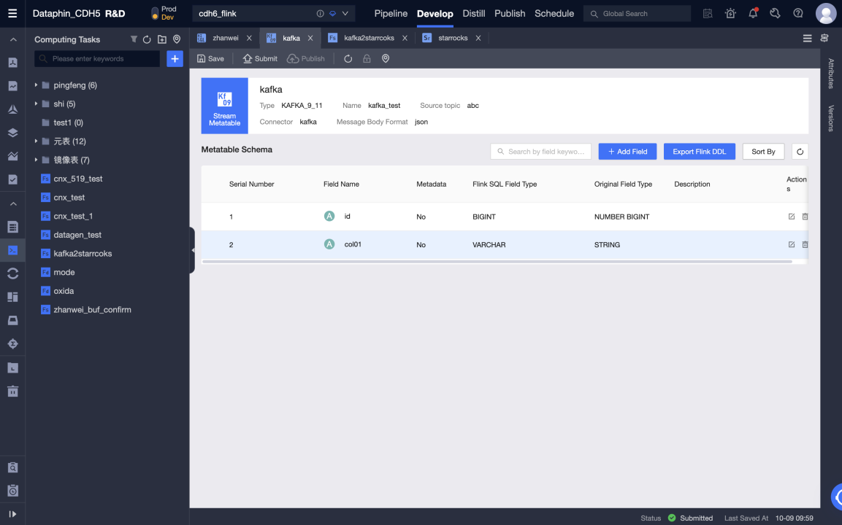842x525 pixels.
Task: Click the locate/position pin icon in the toolbar
Action: [386, 58]
